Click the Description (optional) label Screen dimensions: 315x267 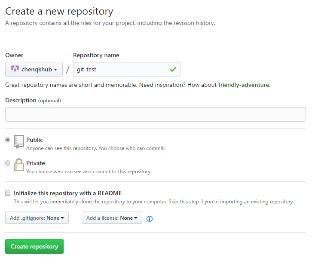tap(33, 100)
